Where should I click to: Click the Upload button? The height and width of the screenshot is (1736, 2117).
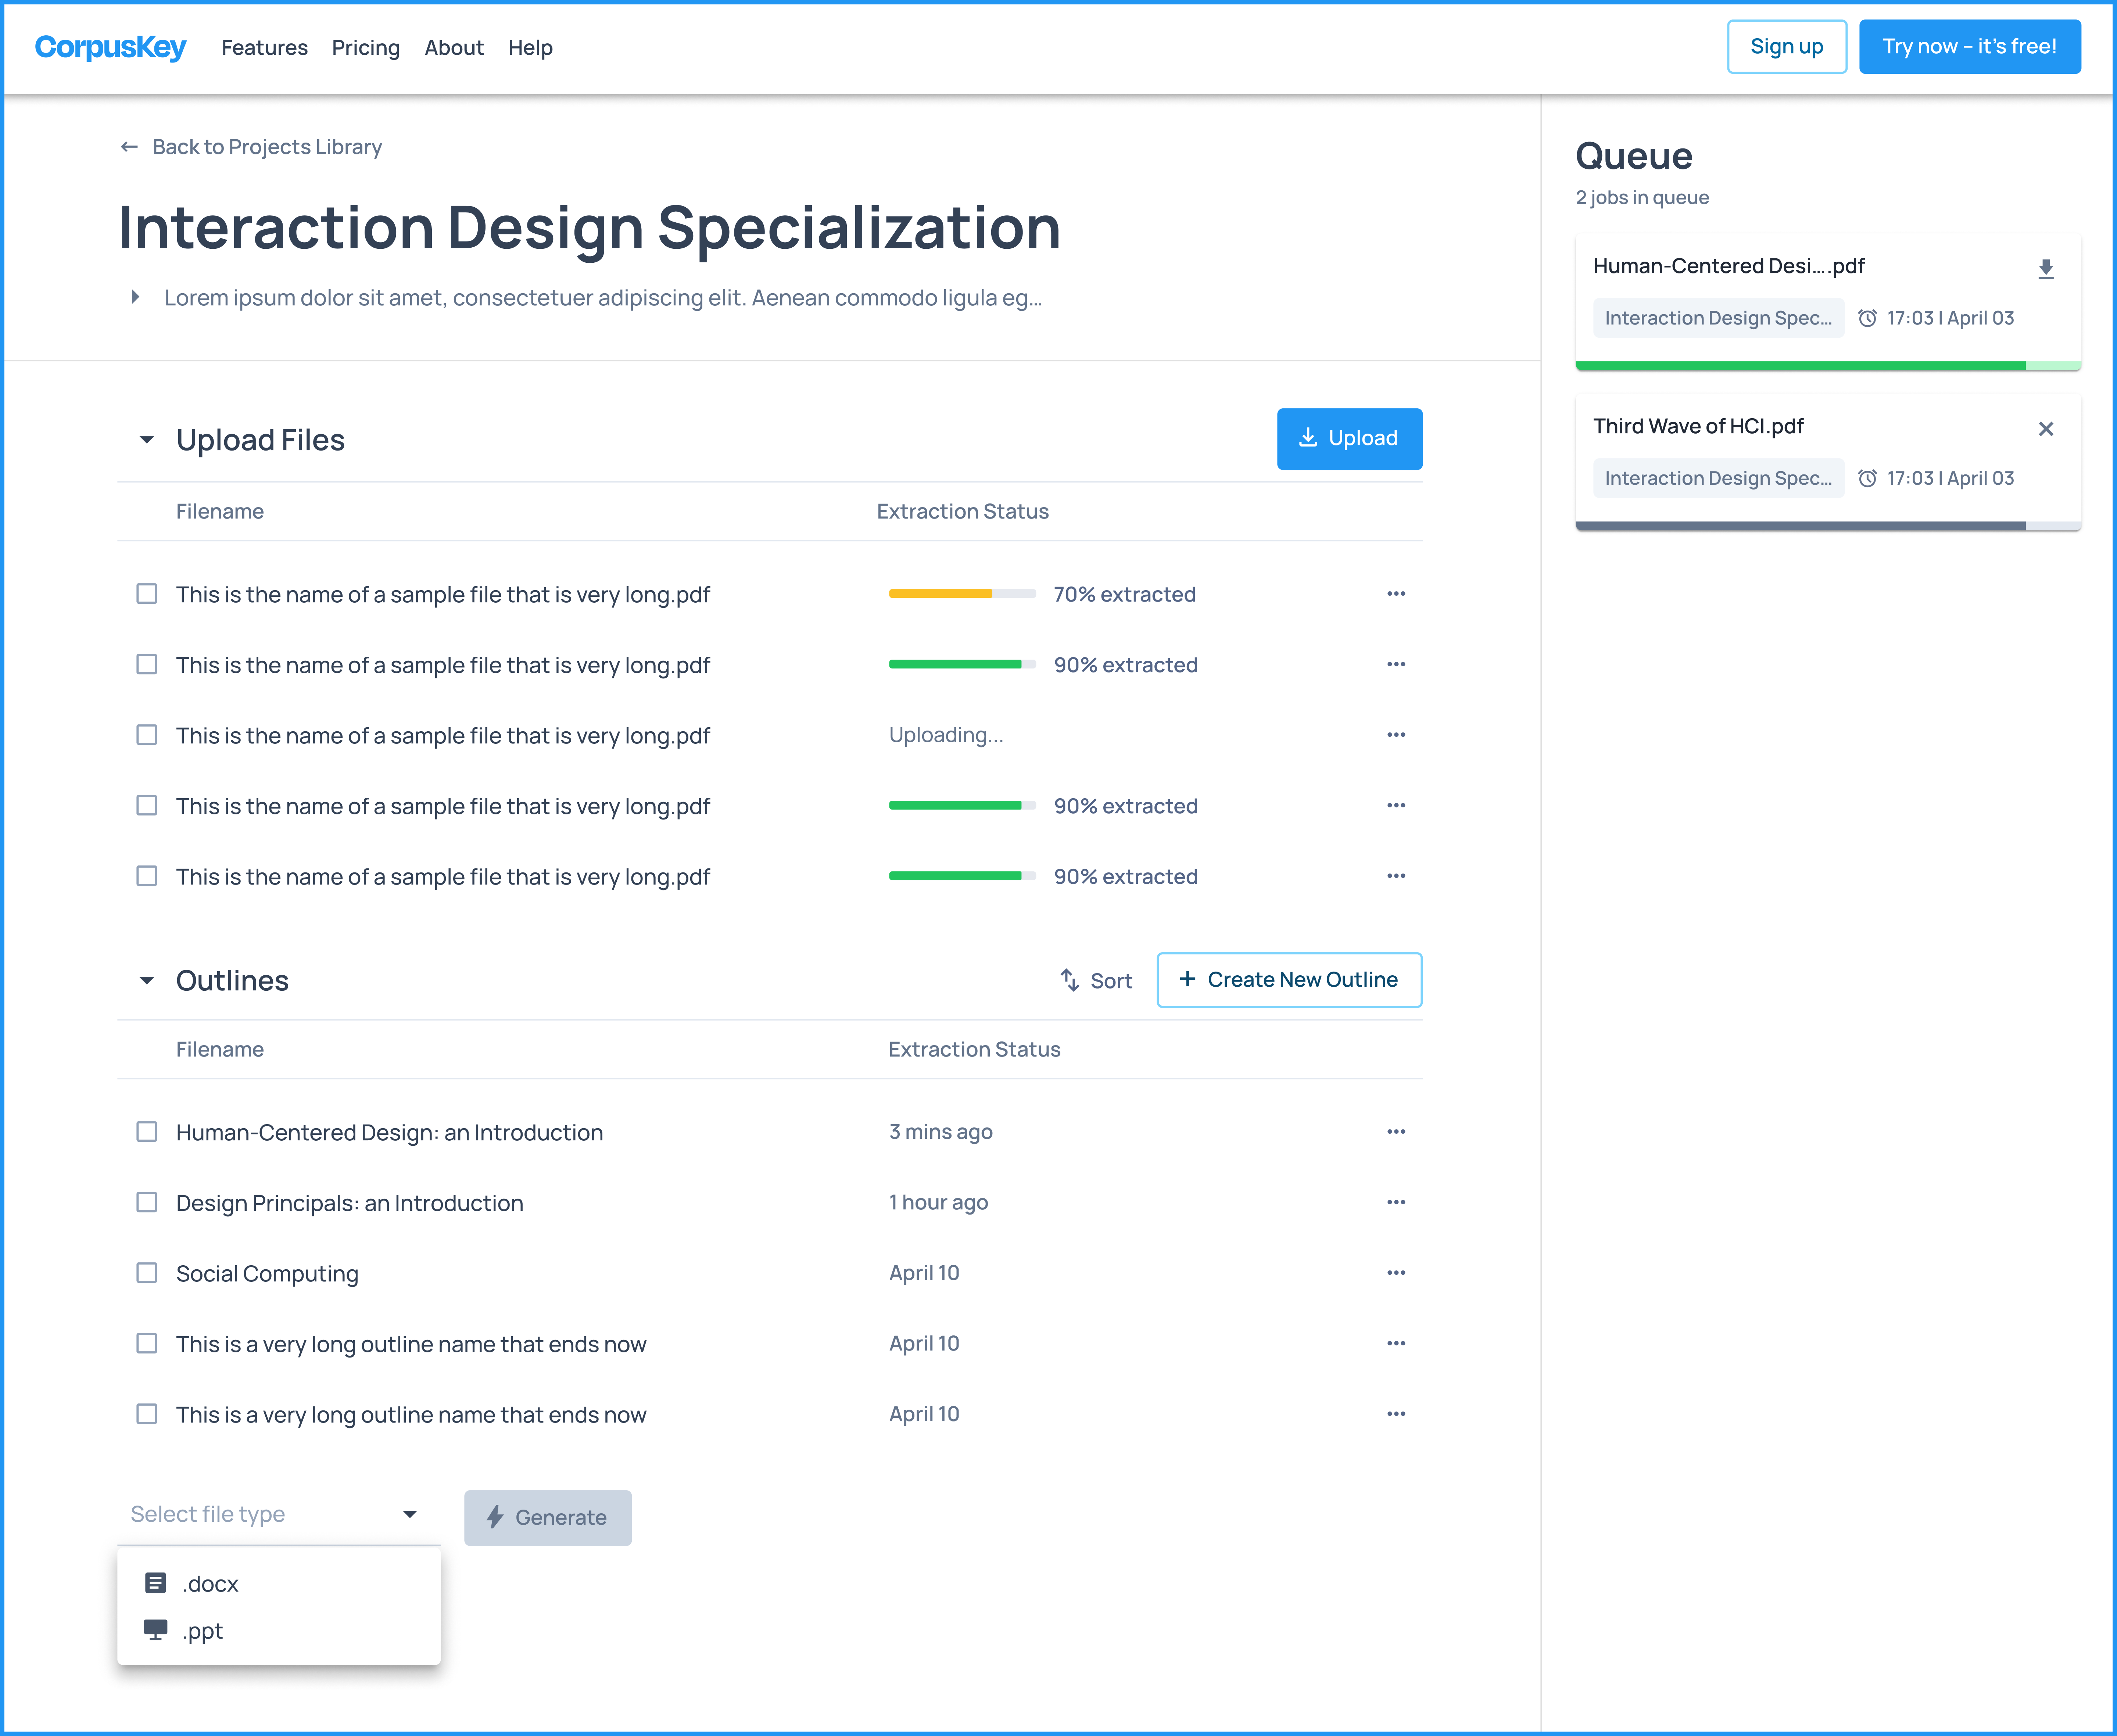tap(1350, 439)
